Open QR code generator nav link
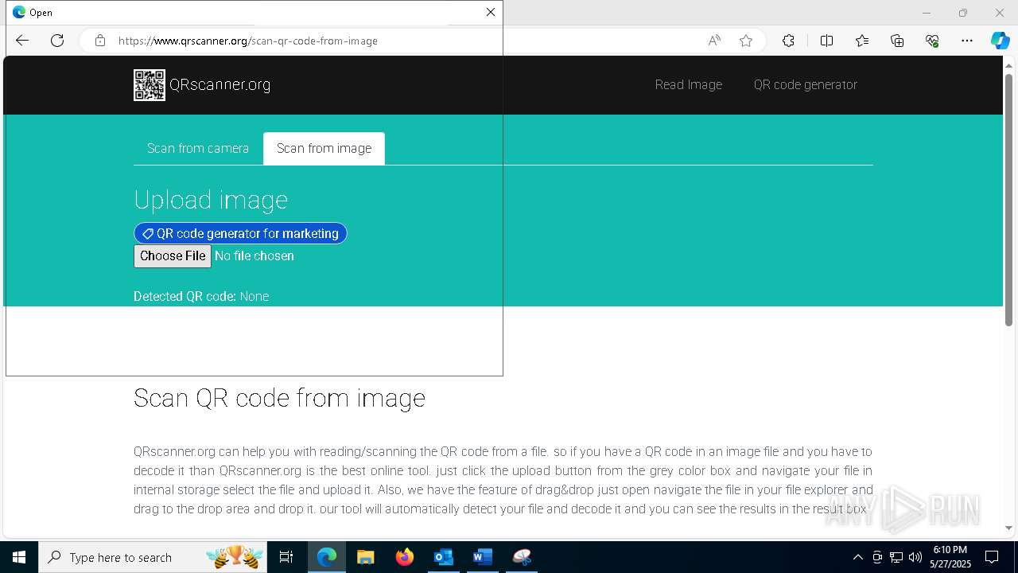 [x=806, y=85]
